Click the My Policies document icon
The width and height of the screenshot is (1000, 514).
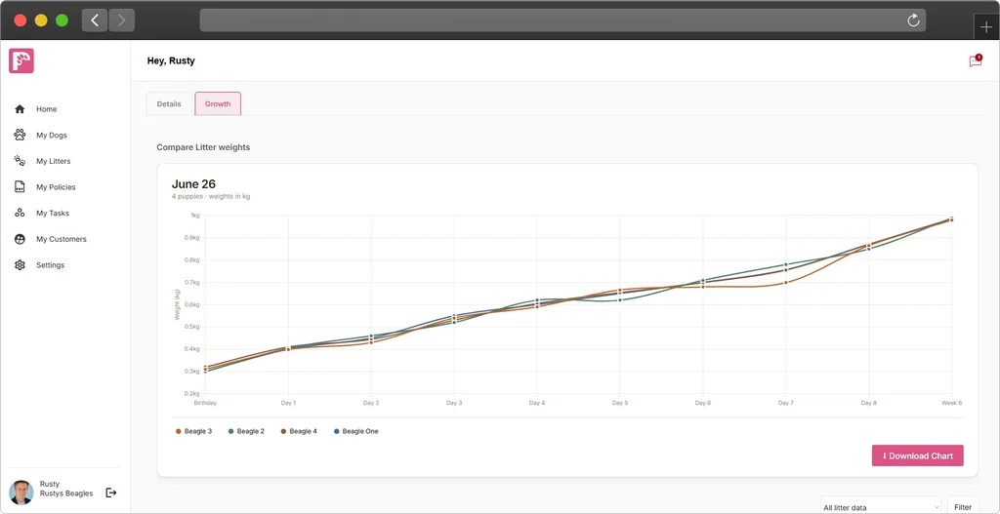(20, 187)
